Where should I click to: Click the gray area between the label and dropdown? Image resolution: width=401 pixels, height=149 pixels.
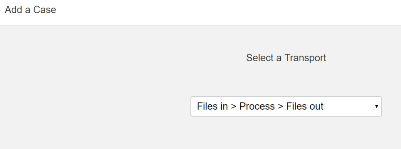pyautogui.click(x=286, y=80)
